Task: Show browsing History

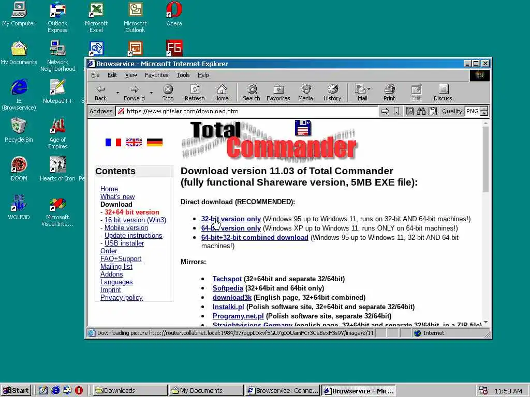Action: coord(332,93)
